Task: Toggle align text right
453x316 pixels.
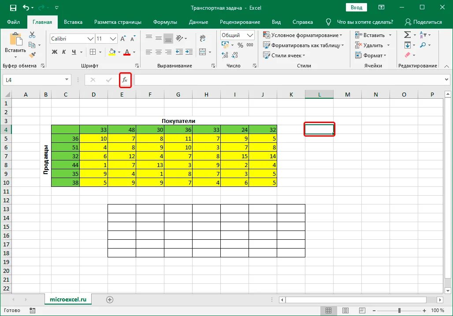Action: tap(168, 52)
